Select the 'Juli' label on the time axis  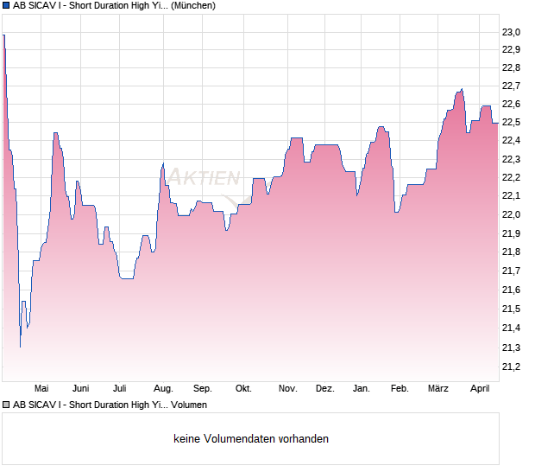(x=120, y=388)
